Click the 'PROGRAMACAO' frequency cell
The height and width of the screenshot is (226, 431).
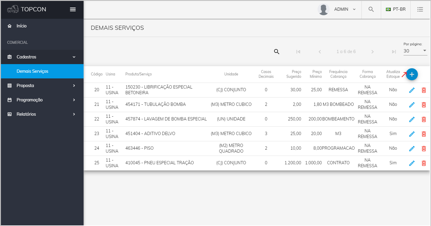pos(338,148)
